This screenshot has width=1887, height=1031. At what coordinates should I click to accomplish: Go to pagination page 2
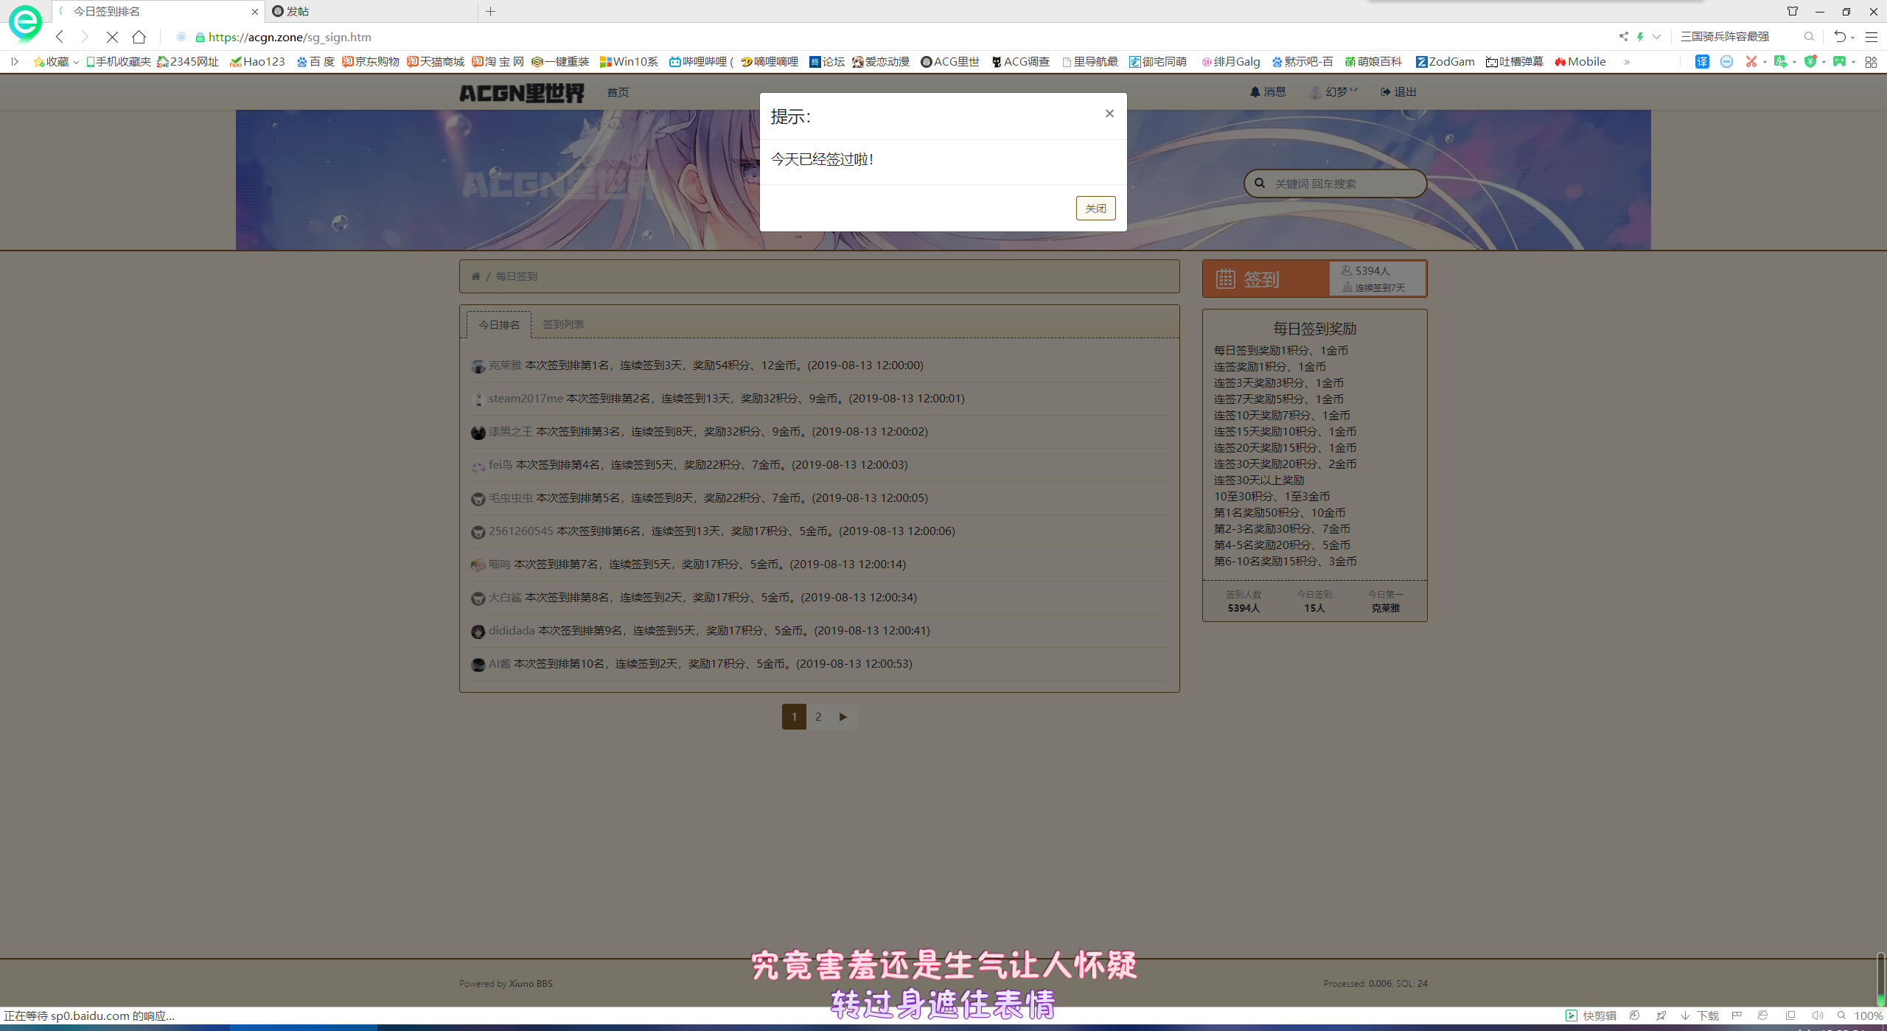818,716
